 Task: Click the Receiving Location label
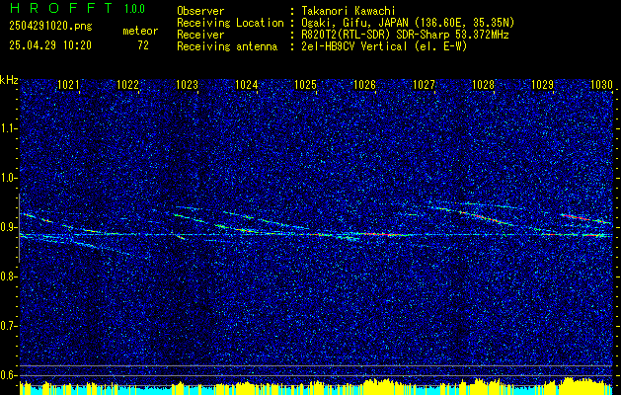coord(230,23)
